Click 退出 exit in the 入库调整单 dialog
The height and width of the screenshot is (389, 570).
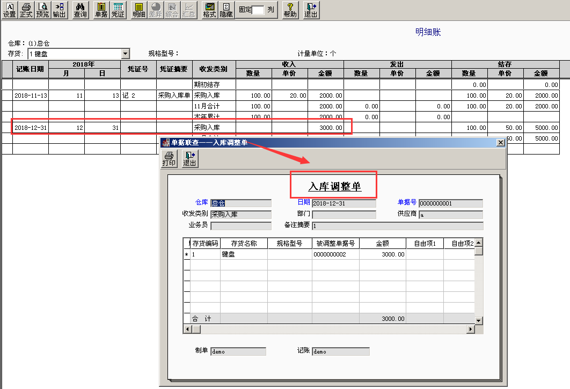click(189, 159)
